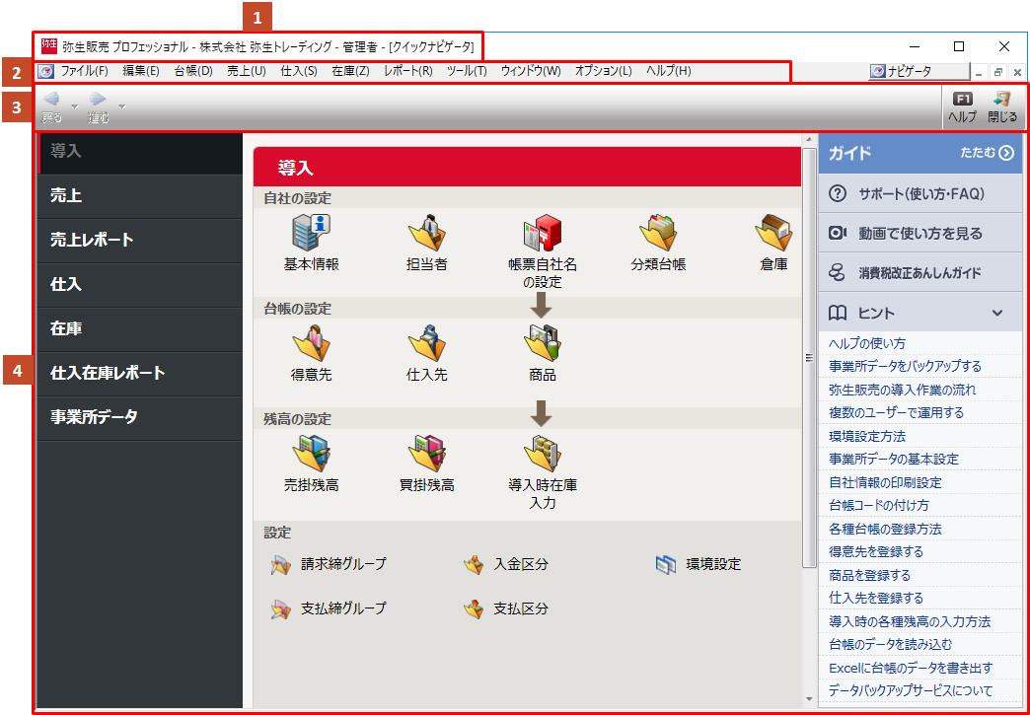1030x715 pixels.
Task: Open the 事業所データをバックアップする hint link
Action: tap(905, 366)
